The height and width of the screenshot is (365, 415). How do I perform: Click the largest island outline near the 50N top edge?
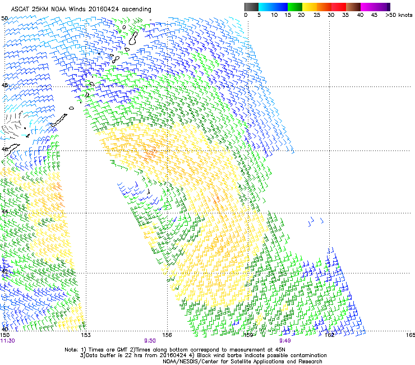[133, 38]
